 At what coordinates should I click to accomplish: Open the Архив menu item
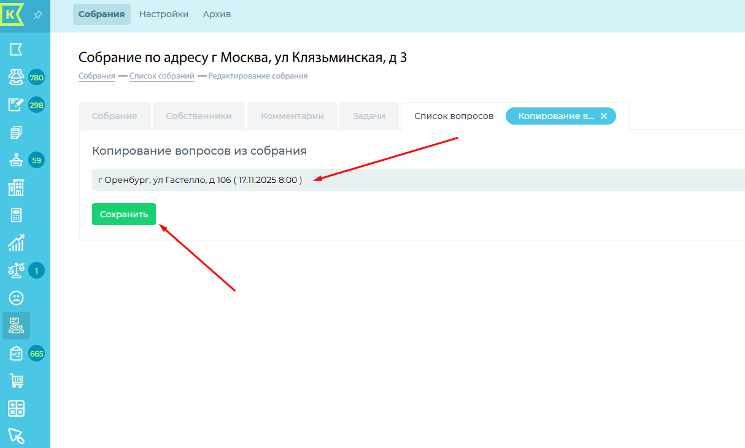[x=217, y=14]
